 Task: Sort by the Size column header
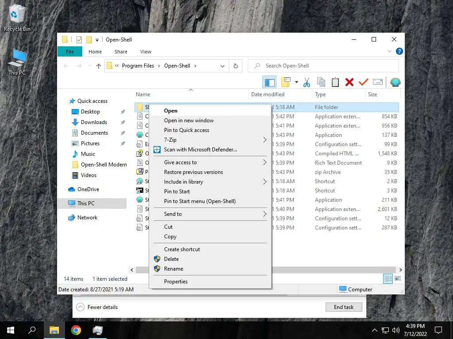click(x=383, y=94)
